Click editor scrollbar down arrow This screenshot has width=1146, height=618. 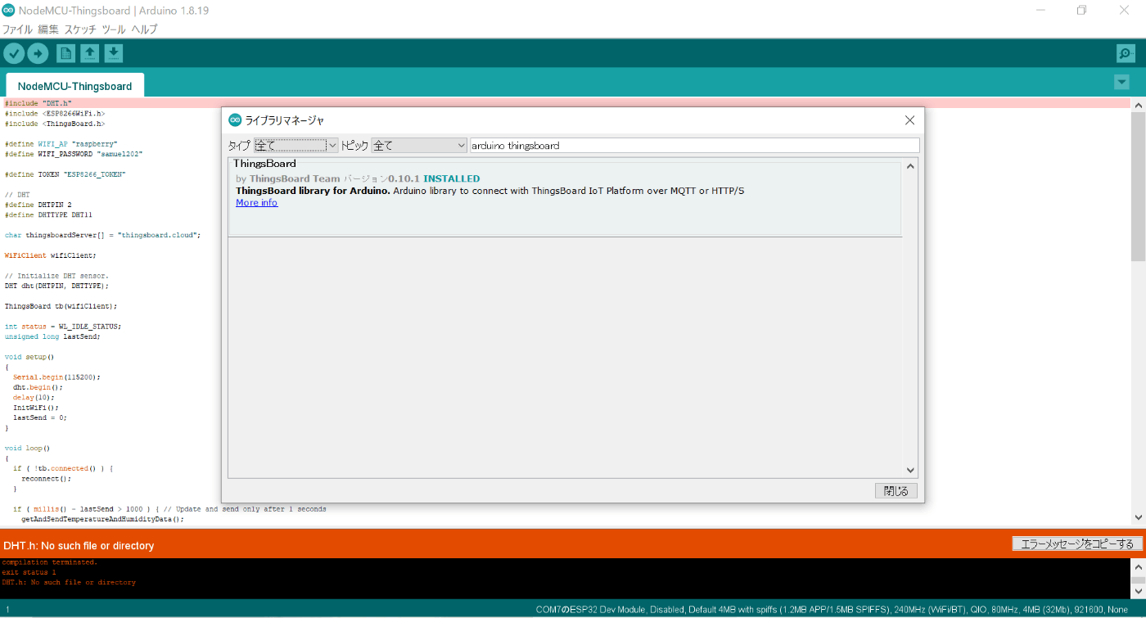point(1138,517)
